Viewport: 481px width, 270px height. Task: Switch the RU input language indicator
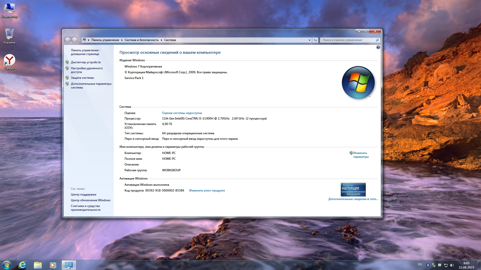tap(420, 264)
